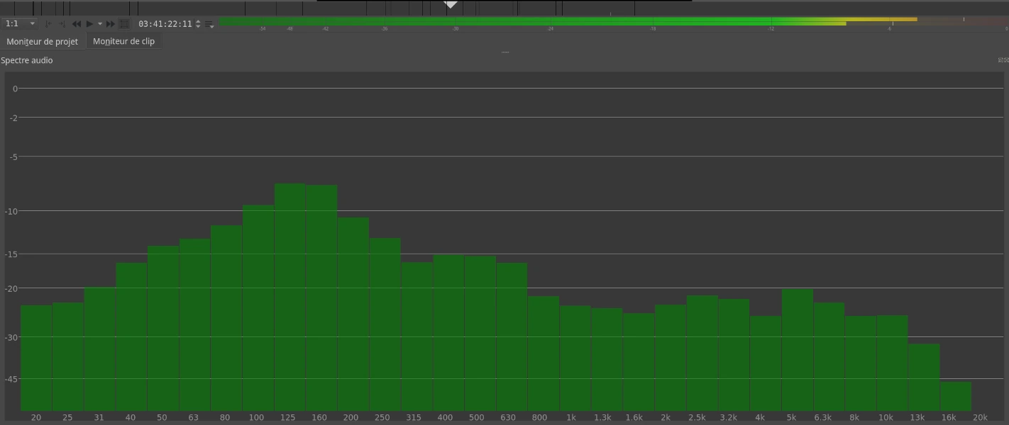The image size is (1009, 425).
Task: Switch to the Moniteur de projet tab
Action: (x=43, y=41)
